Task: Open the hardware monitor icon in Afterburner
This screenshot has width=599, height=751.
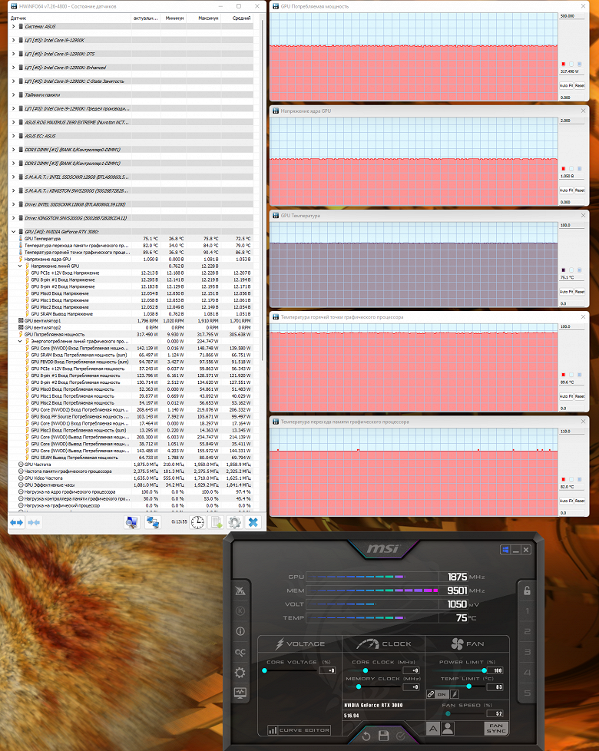Action: coord(240,693)
